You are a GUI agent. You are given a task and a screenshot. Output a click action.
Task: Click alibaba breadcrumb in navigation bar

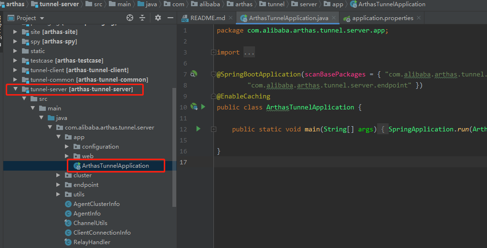(x=210, y=4)
